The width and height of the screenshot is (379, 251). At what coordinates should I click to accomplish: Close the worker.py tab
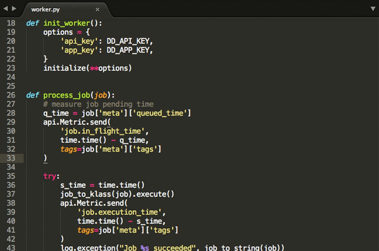pos(97,10)
